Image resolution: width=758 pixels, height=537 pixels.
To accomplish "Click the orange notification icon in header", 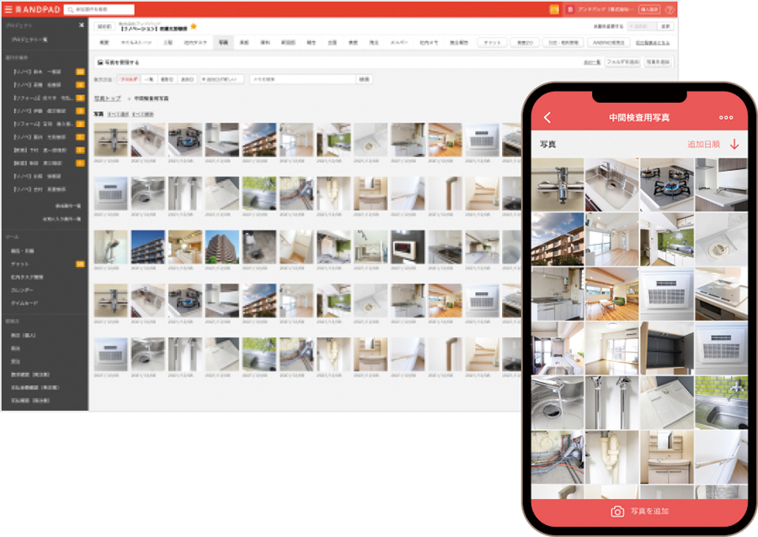I will pyautogui.click(x=554, y=9).
